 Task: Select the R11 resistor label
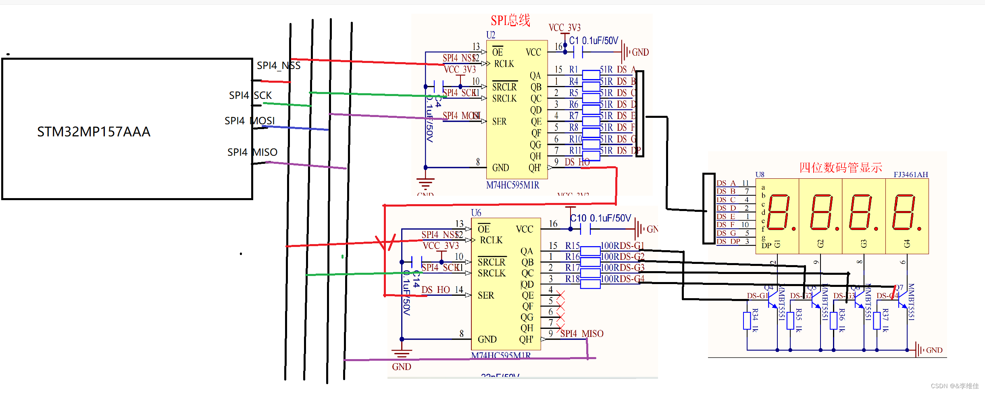pos(575,151)
